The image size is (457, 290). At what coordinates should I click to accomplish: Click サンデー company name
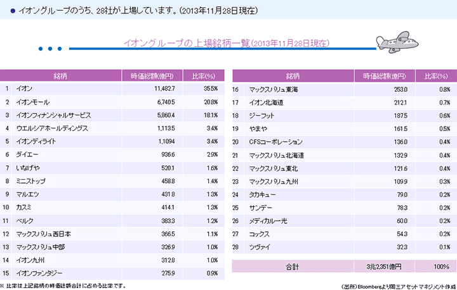(x=261, y=208)
